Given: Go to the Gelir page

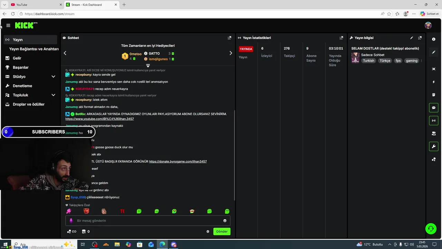Looking at the screenshot, I should point(17,58).
